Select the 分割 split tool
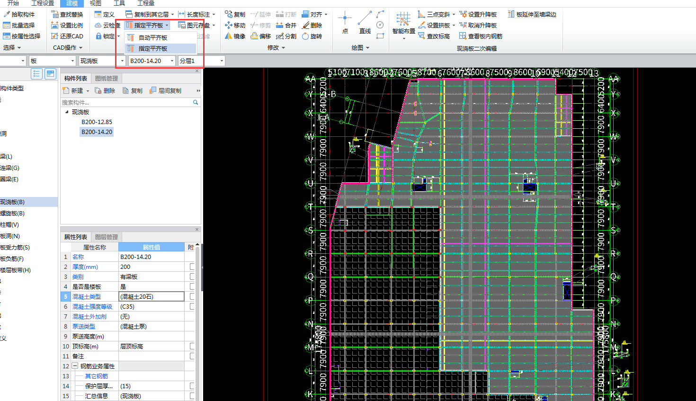This screenshot has width=696, height=401. coord(286,36)
